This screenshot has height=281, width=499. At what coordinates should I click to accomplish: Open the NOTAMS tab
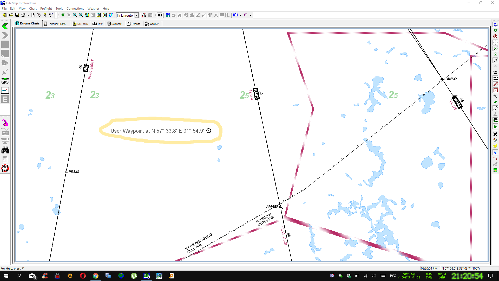[81, 24]
